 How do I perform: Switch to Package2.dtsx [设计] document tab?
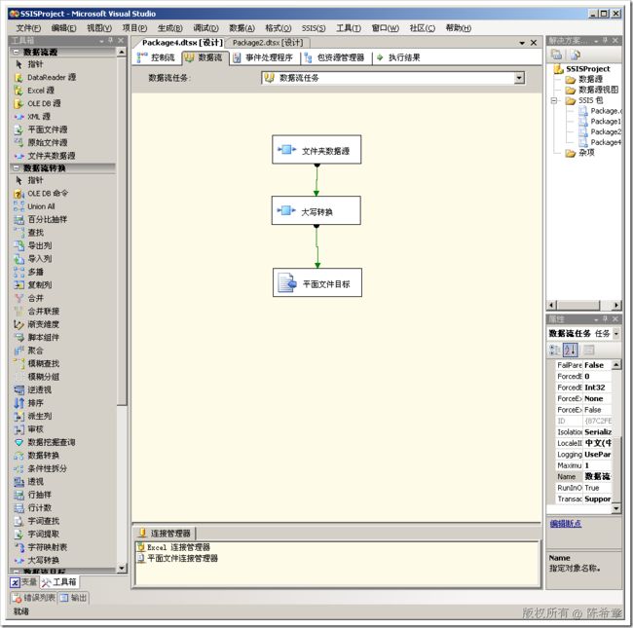tap(268, 43)
